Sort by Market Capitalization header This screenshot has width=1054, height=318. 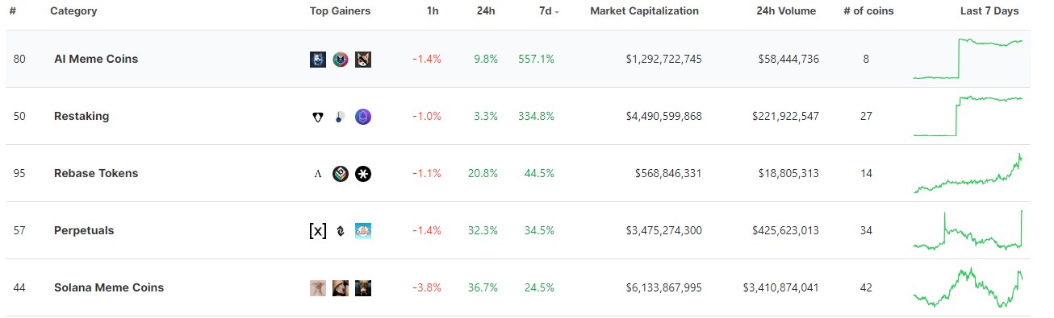click(x=644, y=11)
